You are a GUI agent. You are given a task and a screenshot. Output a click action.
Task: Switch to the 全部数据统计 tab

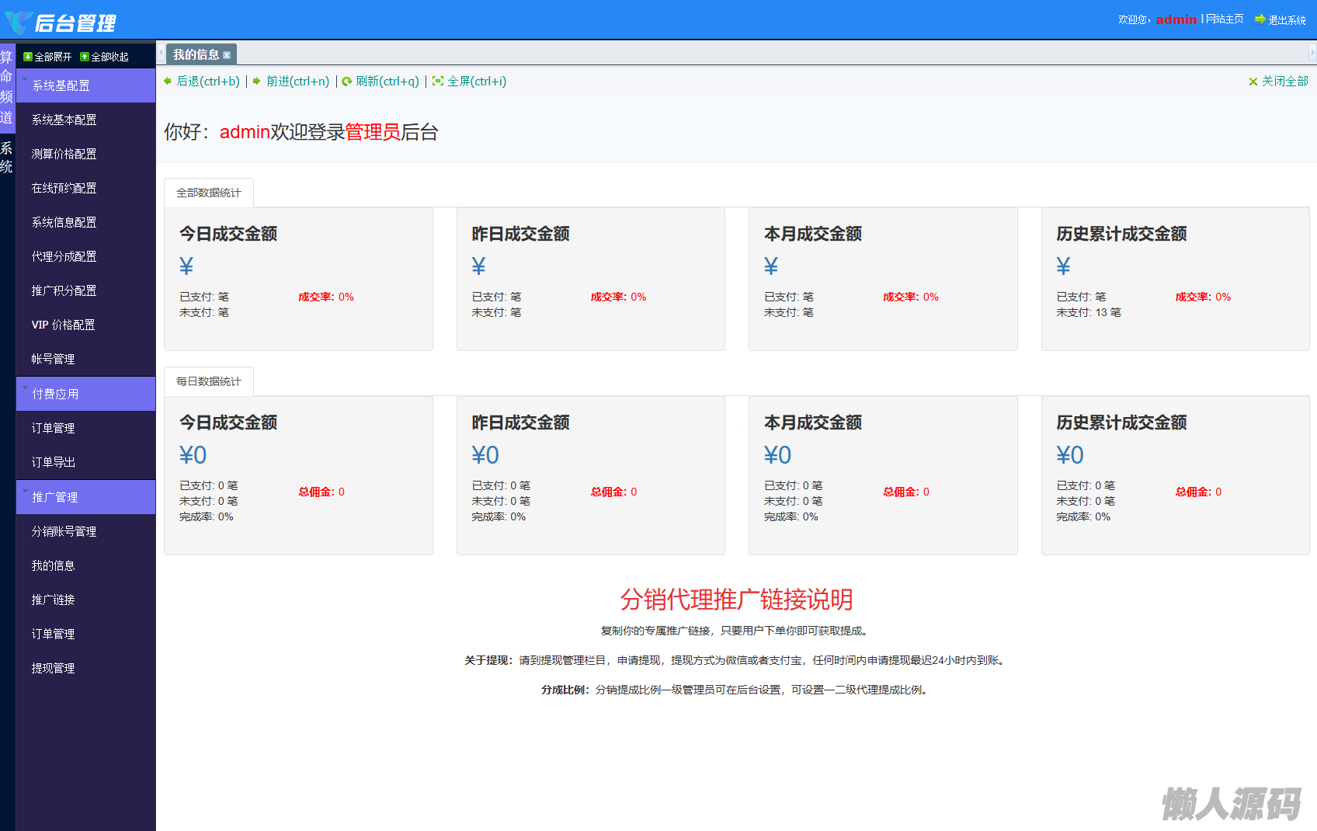(208, 193)
